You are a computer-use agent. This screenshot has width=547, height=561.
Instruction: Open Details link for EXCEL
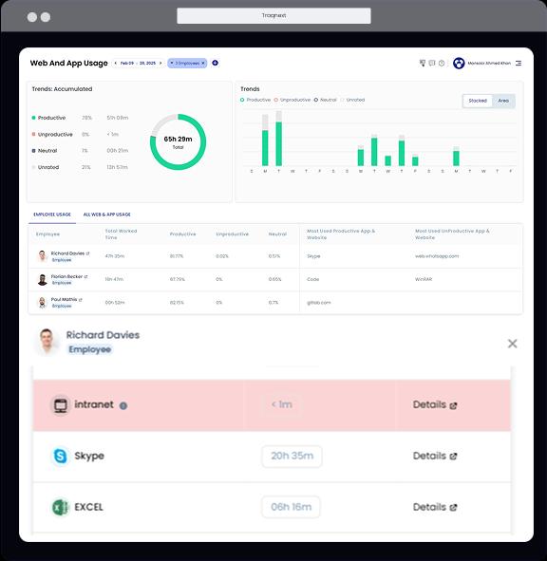[435, 507]
